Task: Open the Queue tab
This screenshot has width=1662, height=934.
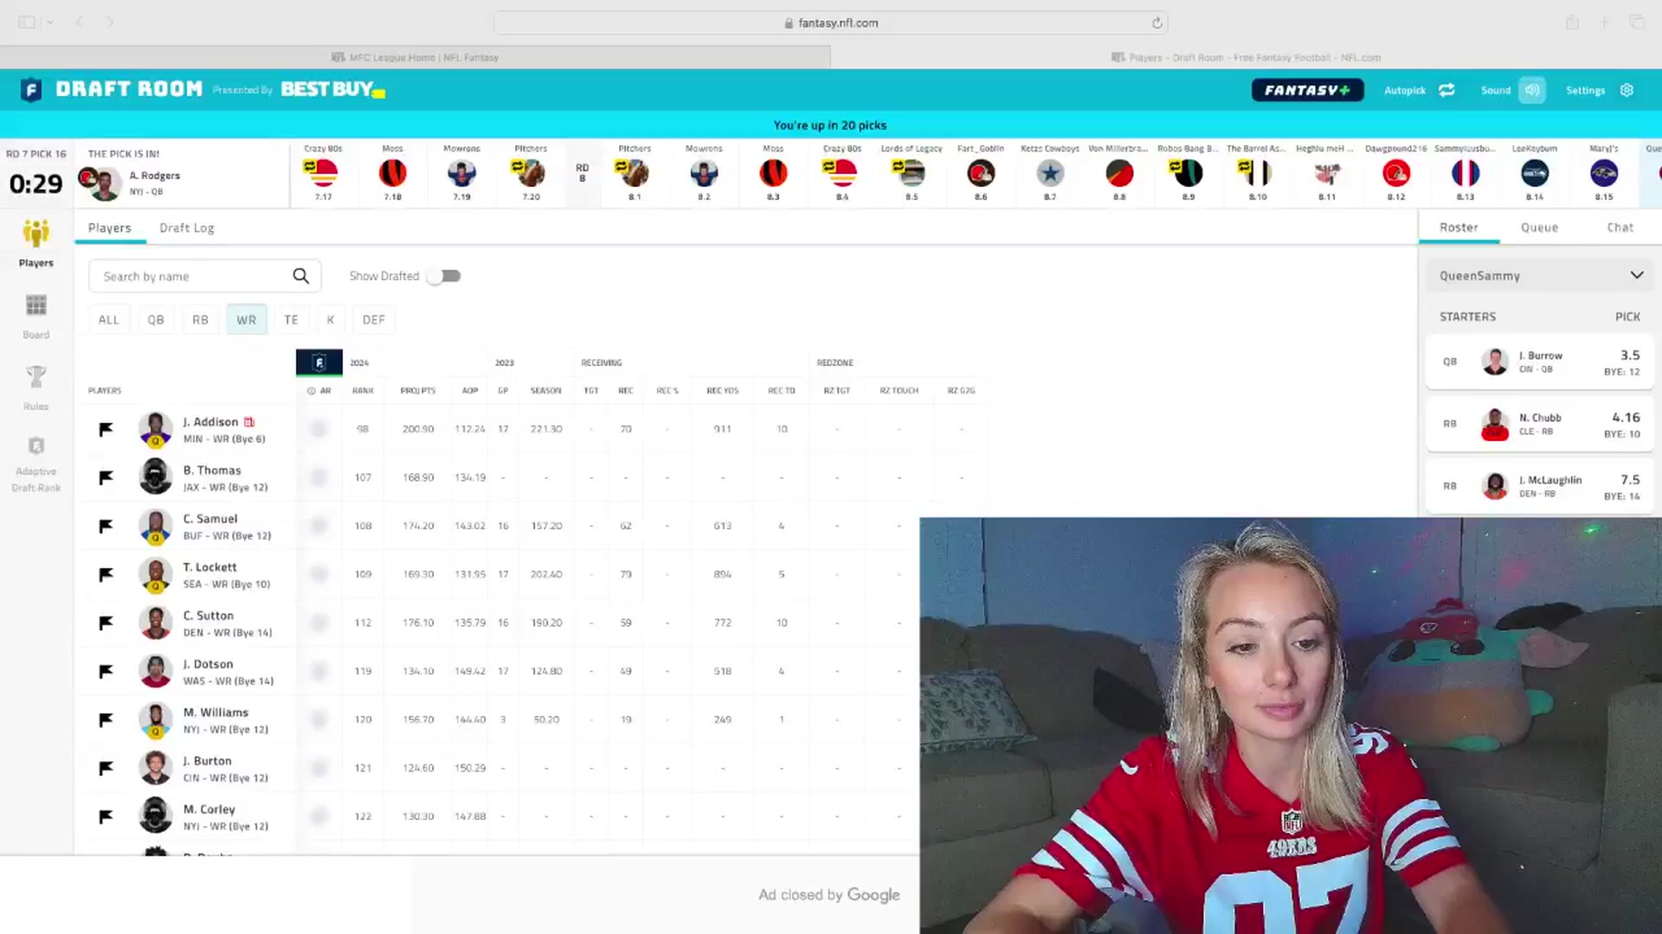Action: click(x=1539, y=227)
